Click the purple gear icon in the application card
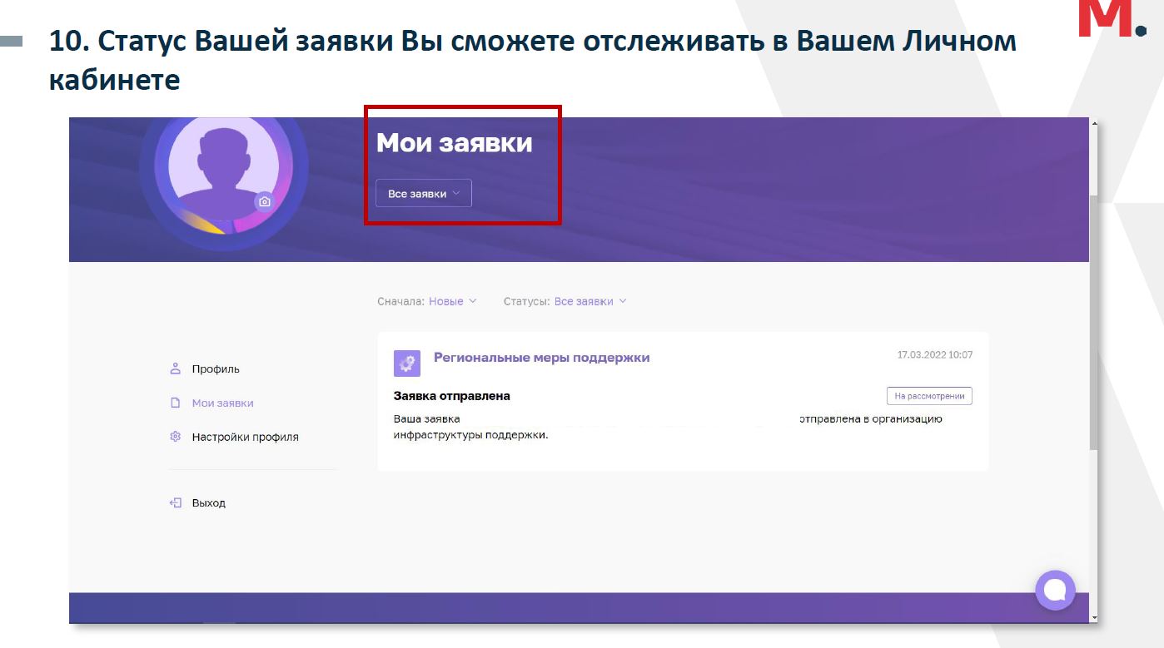The height and width of the screenshot is (648, 1164). 407,363
